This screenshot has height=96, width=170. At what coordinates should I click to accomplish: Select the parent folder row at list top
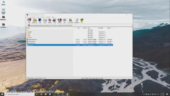tap(70, 30)
